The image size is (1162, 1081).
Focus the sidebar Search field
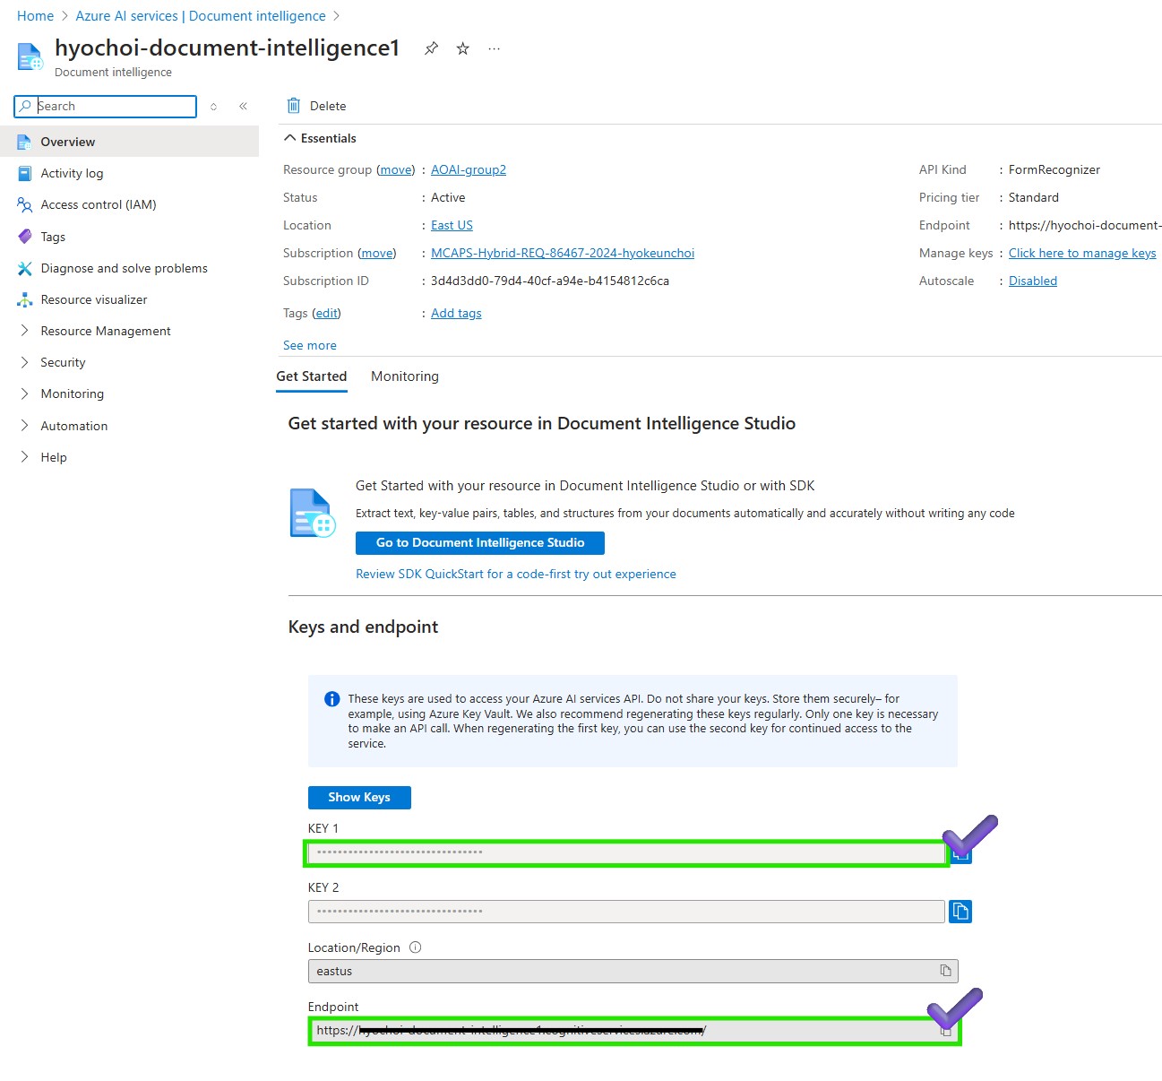(x=106, y=106)
